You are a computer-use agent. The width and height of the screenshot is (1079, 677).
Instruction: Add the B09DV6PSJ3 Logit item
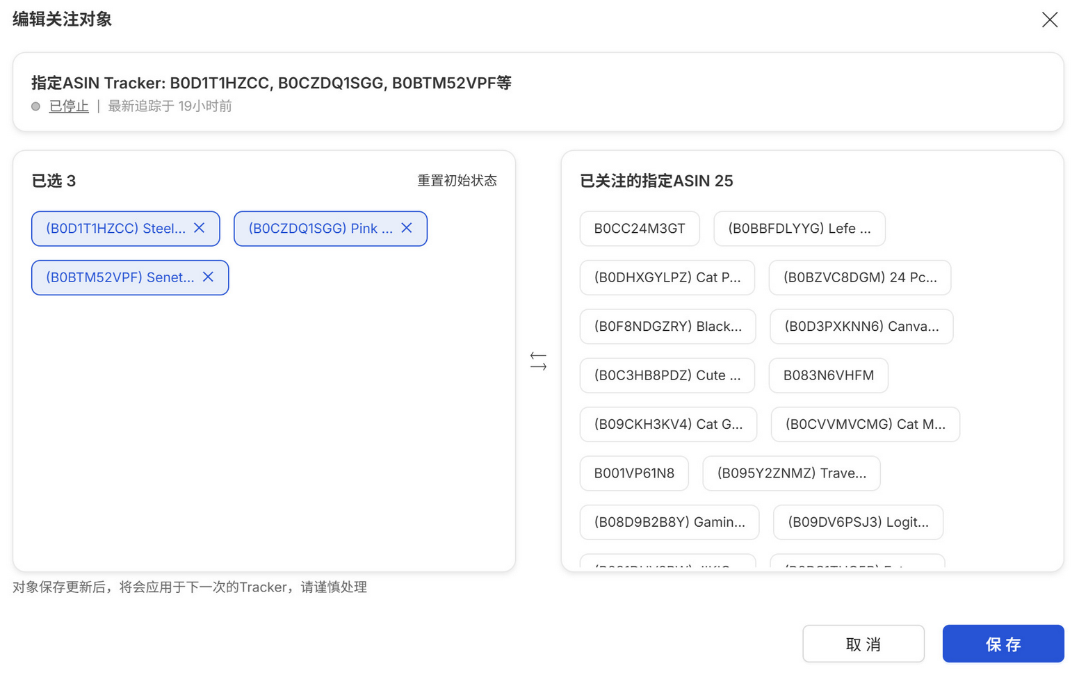tap(857, 522)
